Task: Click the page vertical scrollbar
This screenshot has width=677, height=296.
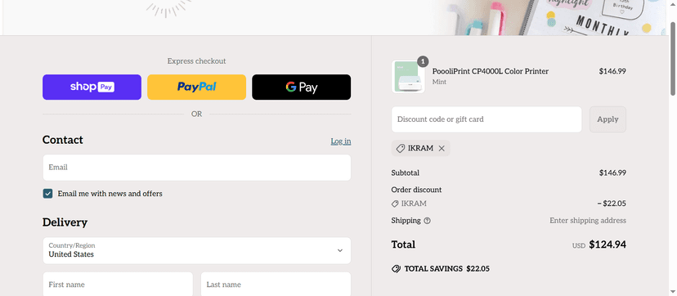Action: tap(673, 58)
